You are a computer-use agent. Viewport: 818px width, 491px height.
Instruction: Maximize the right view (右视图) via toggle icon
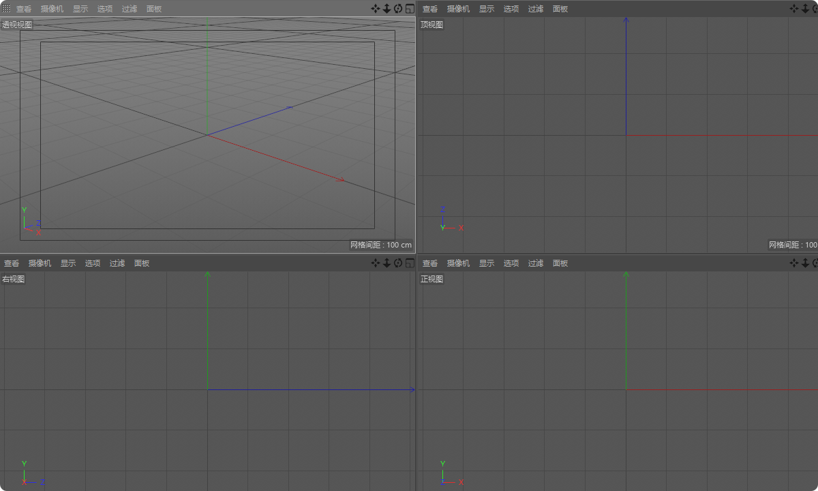410,263
